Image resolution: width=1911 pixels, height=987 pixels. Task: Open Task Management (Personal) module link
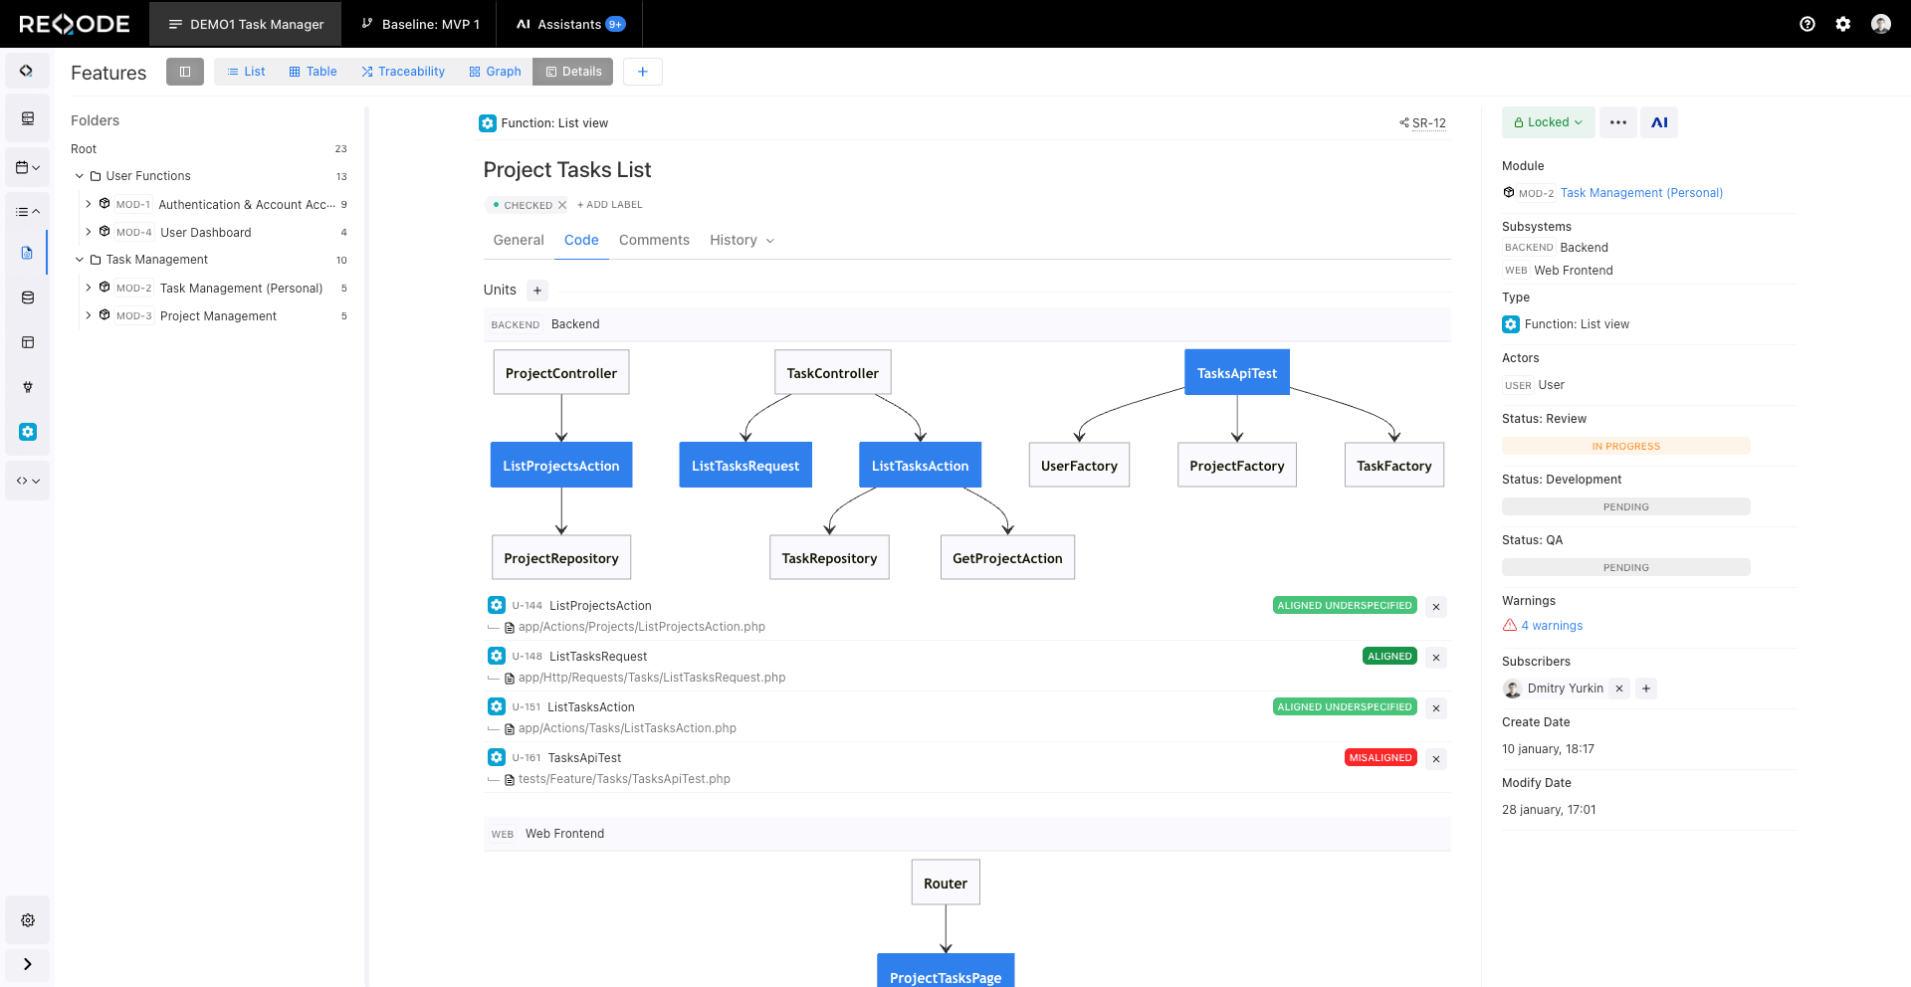coord(1640,193)
